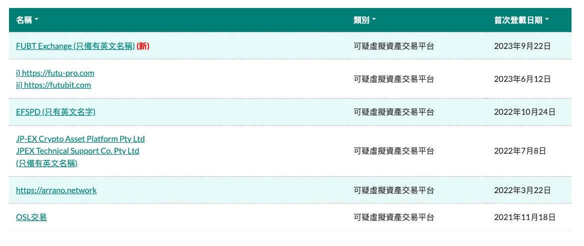Sort by 首次登載日期 column header
The image size is (584, 246).
tap(521, 20)
